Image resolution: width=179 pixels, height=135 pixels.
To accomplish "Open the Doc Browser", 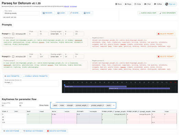I will (x=168, y=13).
